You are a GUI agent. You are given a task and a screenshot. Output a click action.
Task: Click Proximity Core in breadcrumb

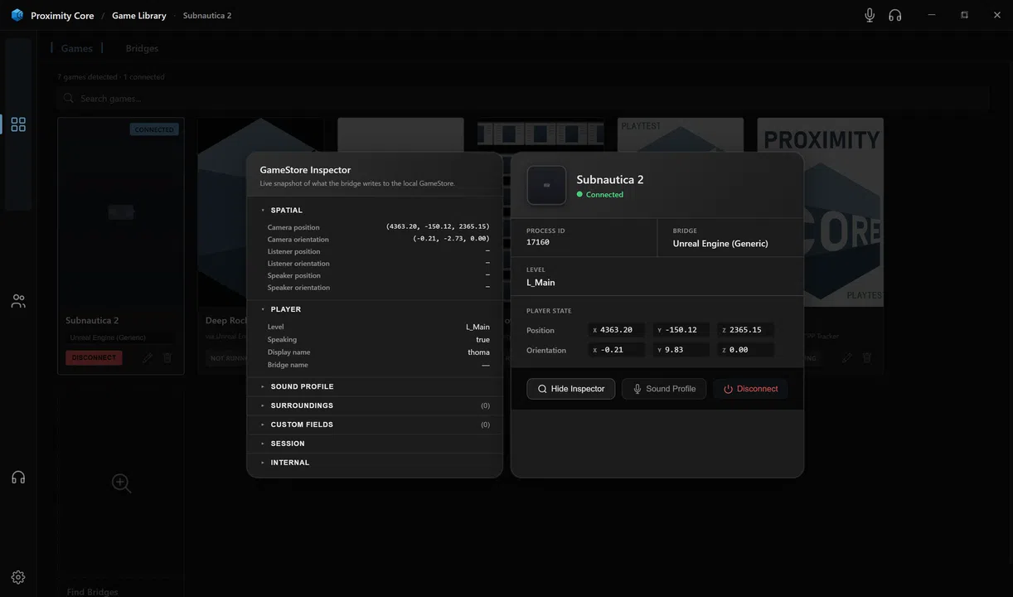(62, 16)
